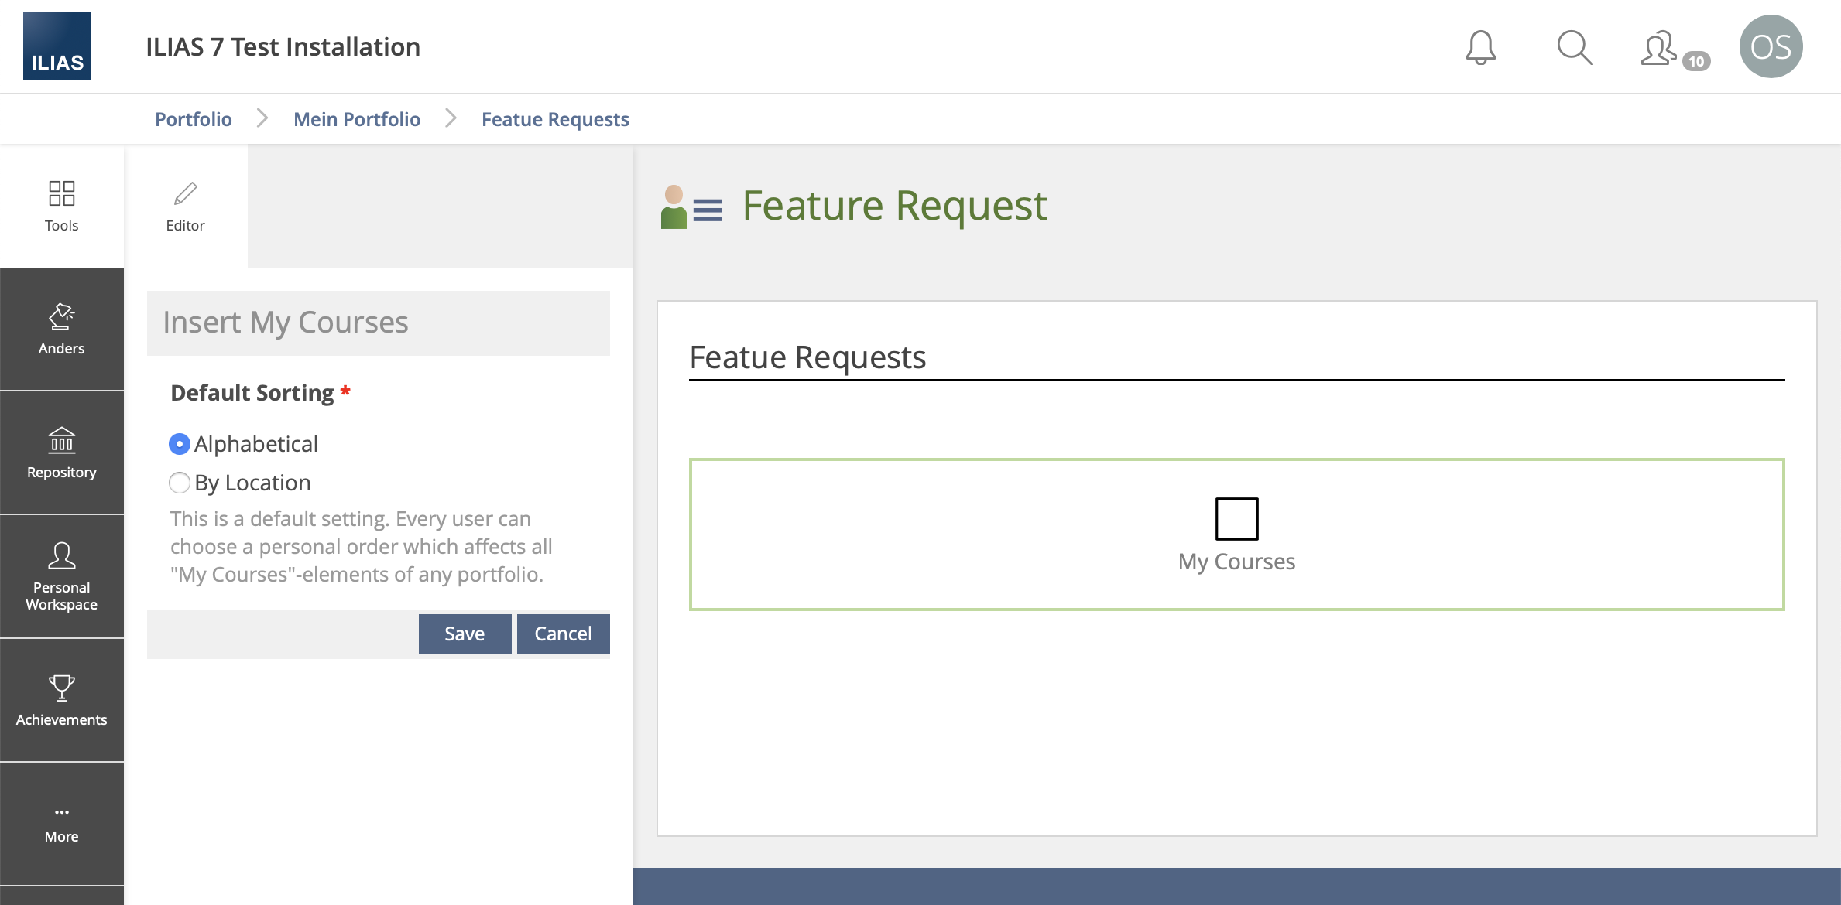
Task: Select the Alphabetical sorting radio button
Action: tap(180, 444)
